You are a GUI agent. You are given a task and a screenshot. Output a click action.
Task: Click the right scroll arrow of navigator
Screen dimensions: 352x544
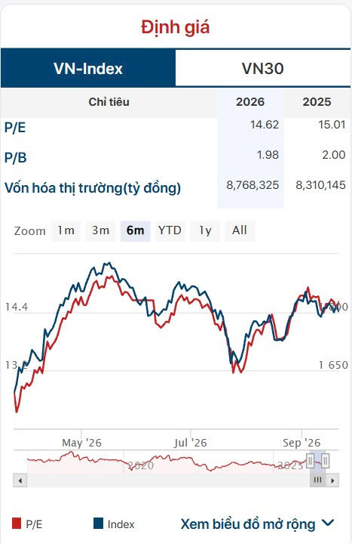pyautogui.click(x=332, y=481)
